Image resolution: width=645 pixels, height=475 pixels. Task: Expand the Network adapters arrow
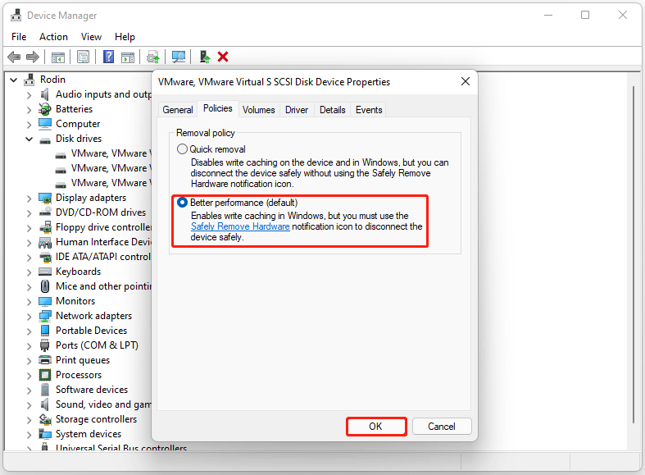pyautogui.click(x=29, y=317)
